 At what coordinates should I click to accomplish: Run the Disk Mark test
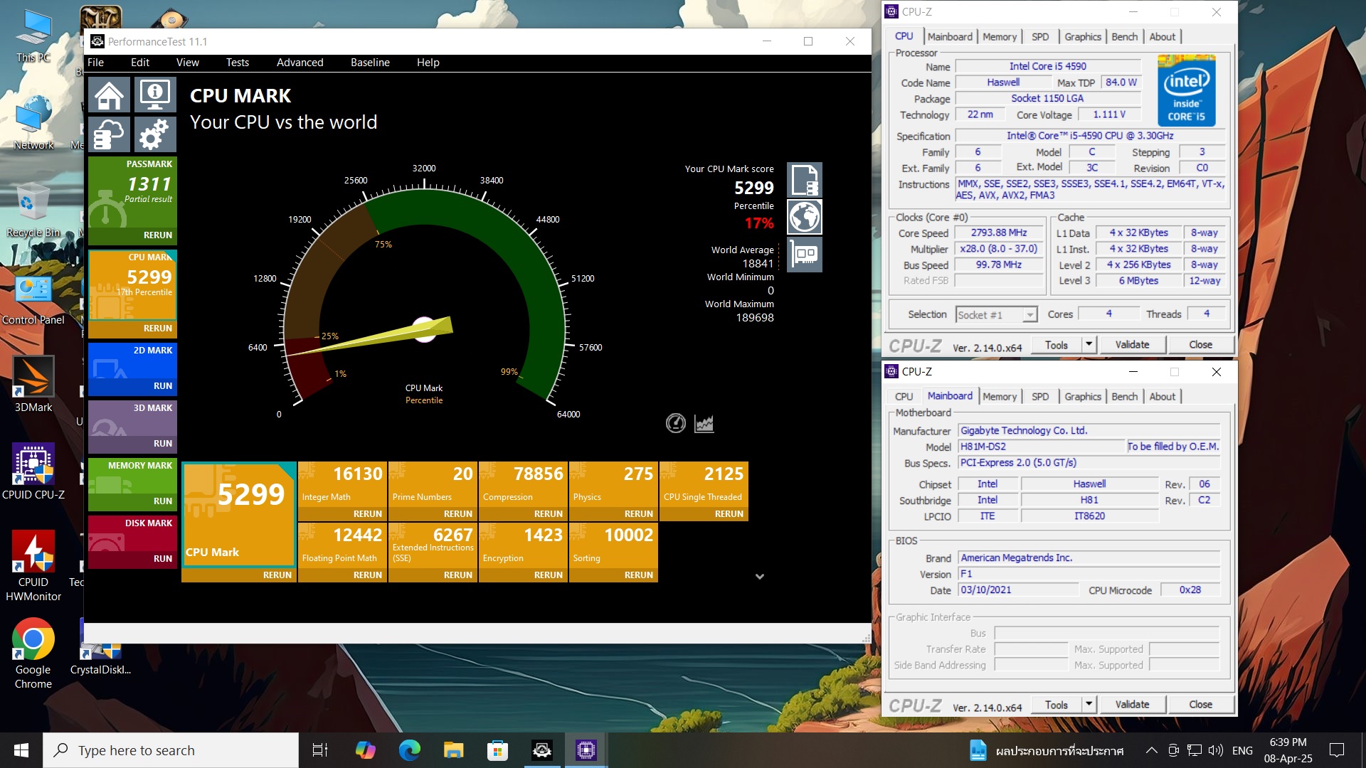pos(163,559)
